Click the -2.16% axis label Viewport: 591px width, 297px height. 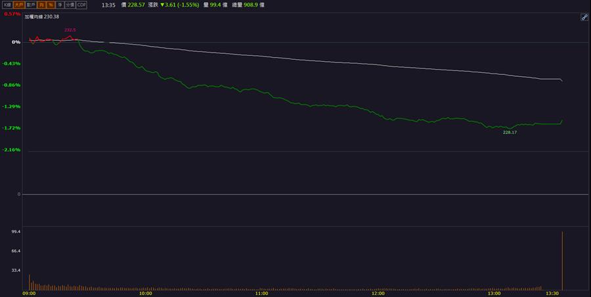[12, 150]
